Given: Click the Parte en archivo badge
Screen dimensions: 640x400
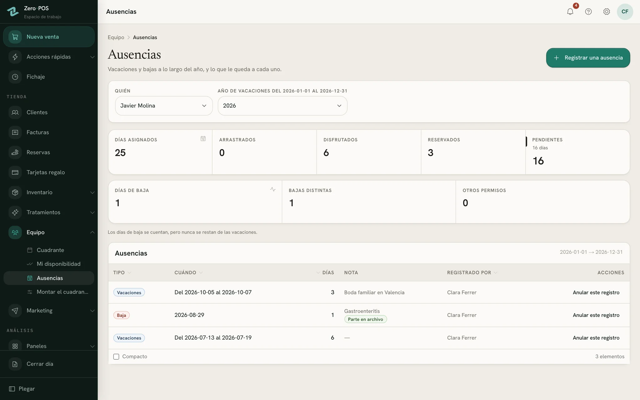Looking at the screenshot, I should (365, 319).
